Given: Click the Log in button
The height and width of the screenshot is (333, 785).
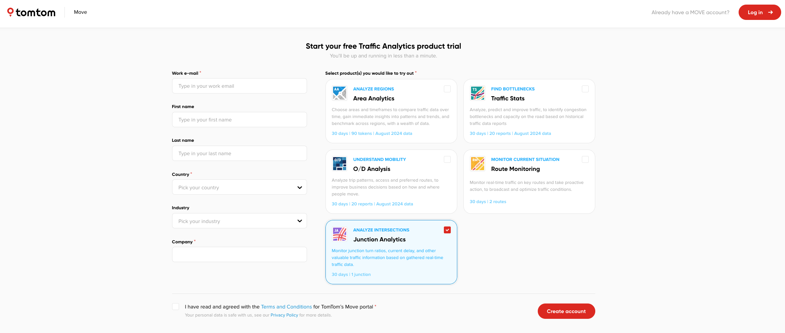Looking at the screenshot, I should [760, 12].
